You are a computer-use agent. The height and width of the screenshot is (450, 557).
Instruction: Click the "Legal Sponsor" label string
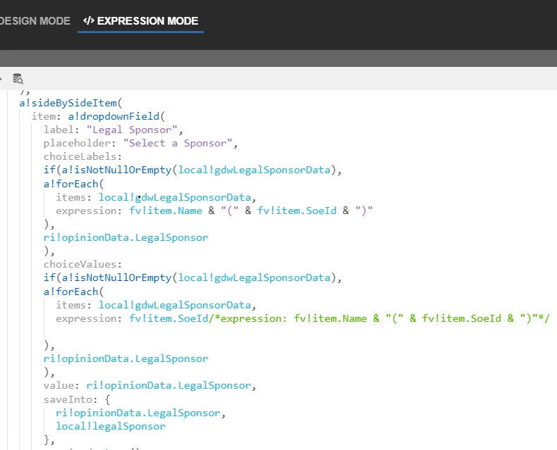pyautogui.click(x=131, y=130)
